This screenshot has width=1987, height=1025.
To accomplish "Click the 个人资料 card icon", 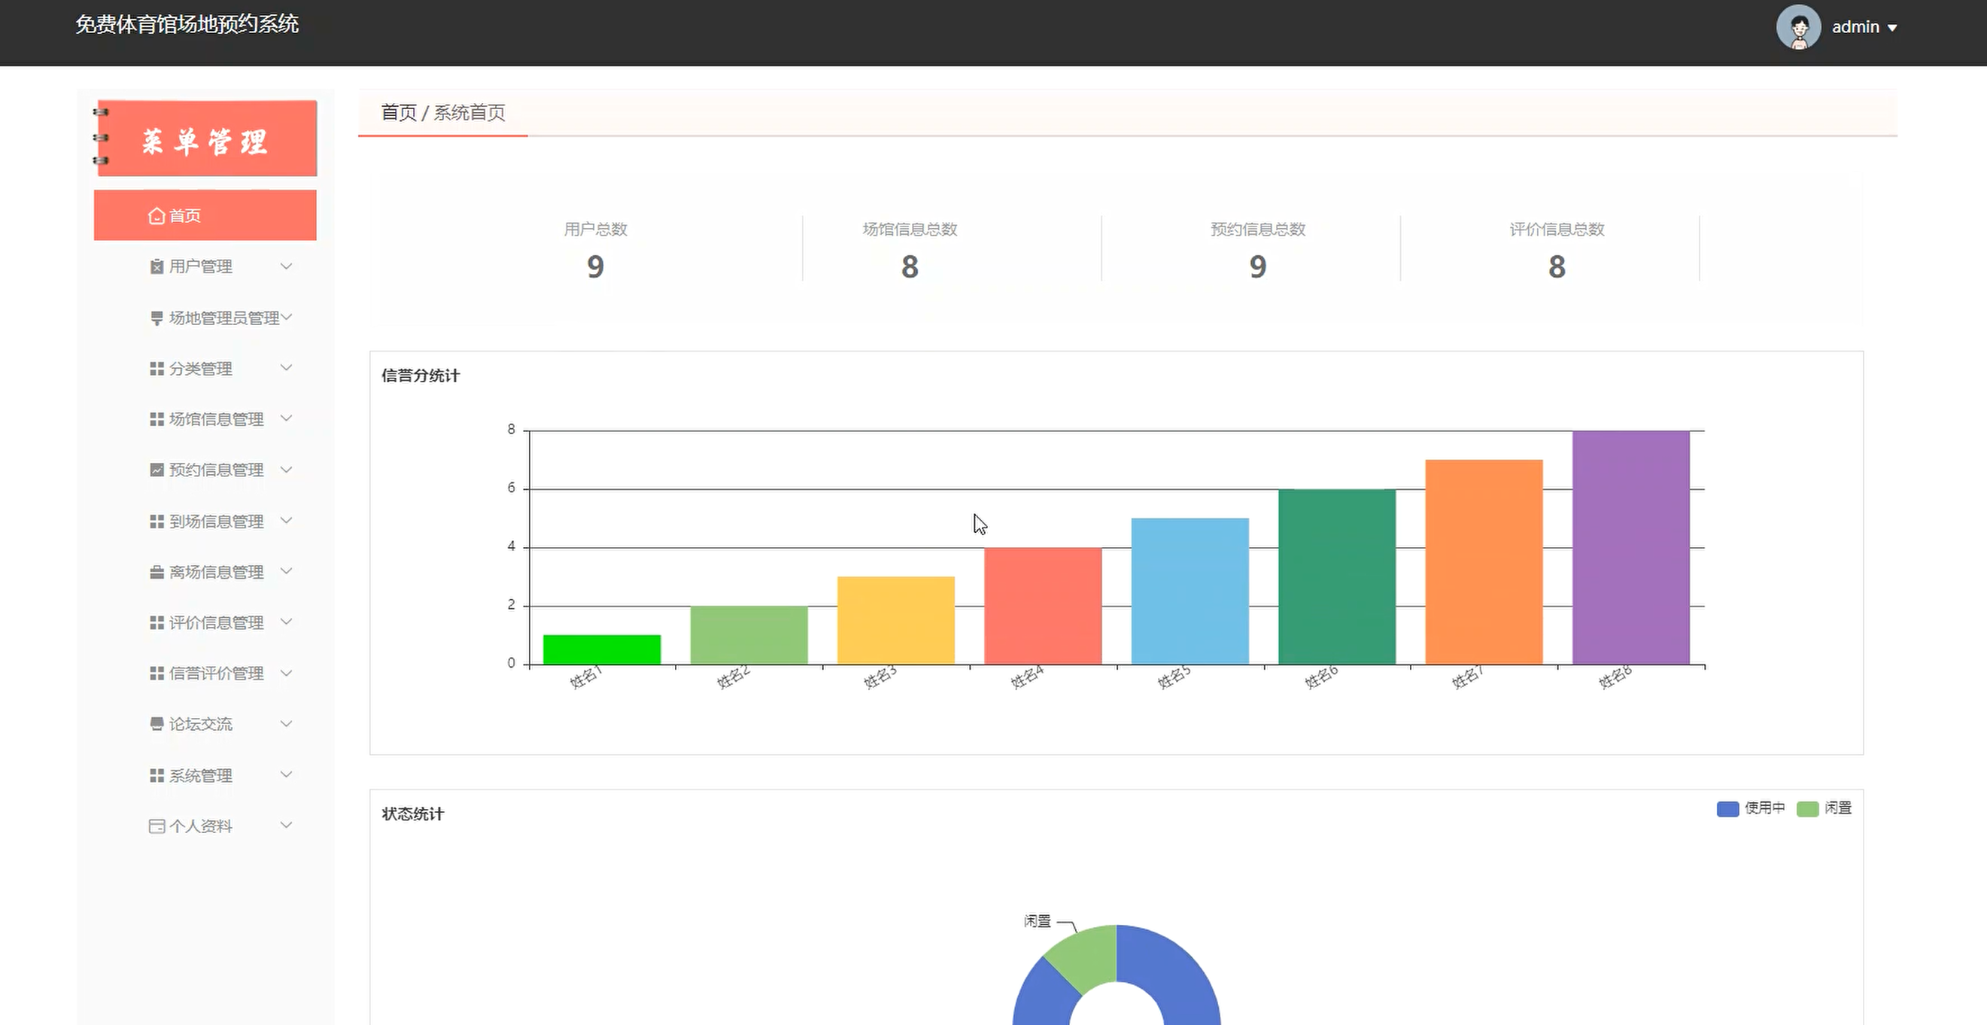I will point(156,826).
